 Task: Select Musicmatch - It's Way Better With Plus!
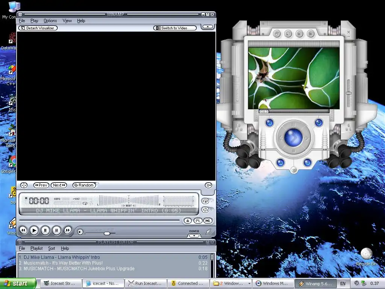coord(113,263)
